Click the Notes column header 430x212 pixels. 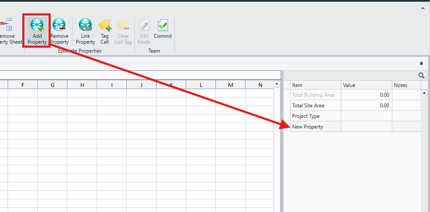[406, 85]
